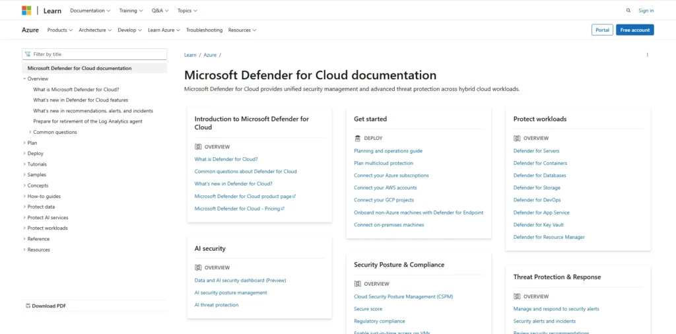Expand the sidebar Resources section
The image size is (676, 334).
tap(24, 250)
